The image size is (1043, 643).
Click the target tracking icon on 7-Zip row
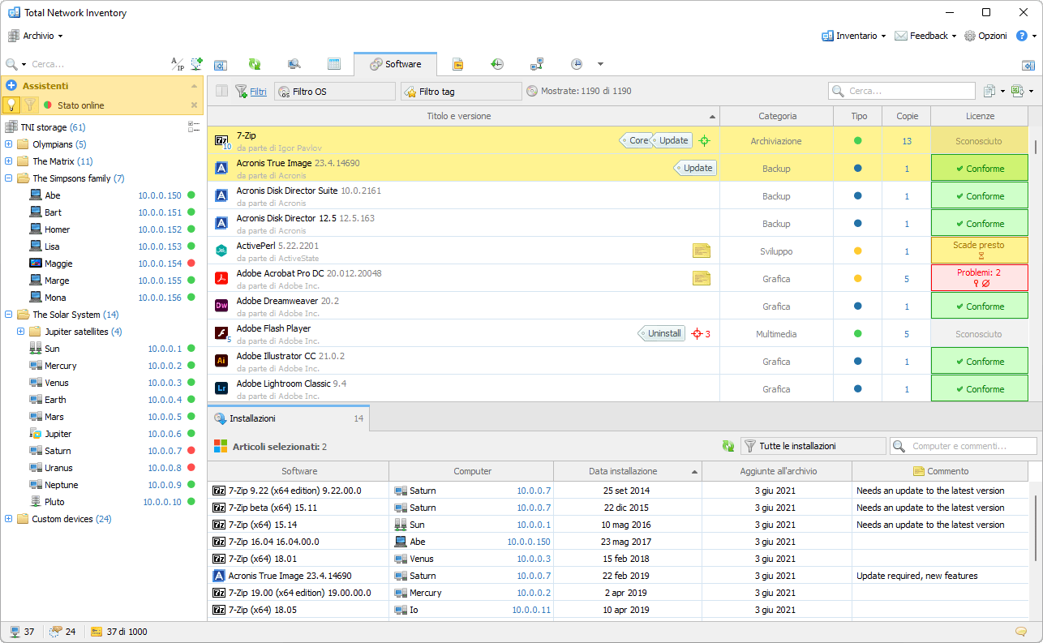[x=704, y=140]
